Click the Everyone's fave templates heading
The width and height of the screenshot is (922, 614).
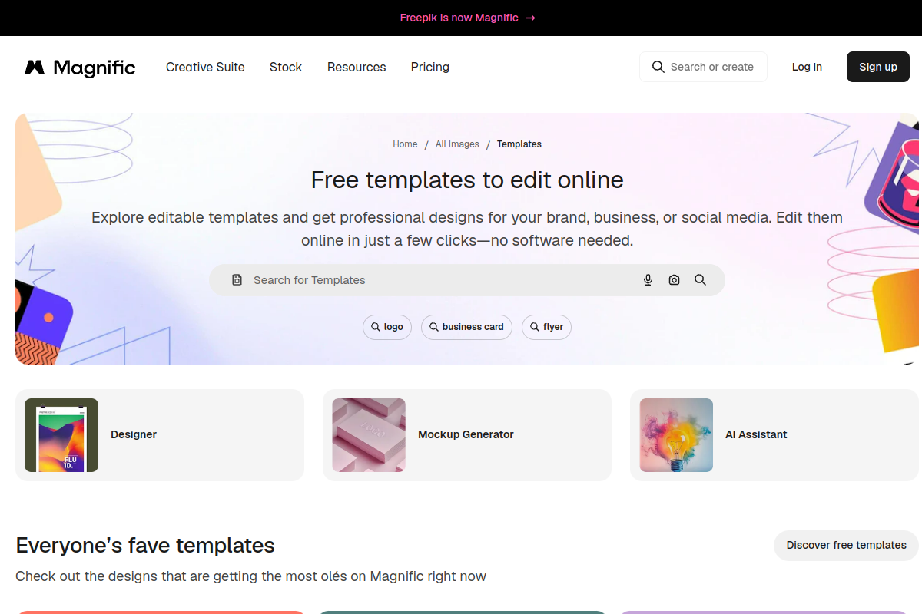pyautogui.click(x=145, y=546)
